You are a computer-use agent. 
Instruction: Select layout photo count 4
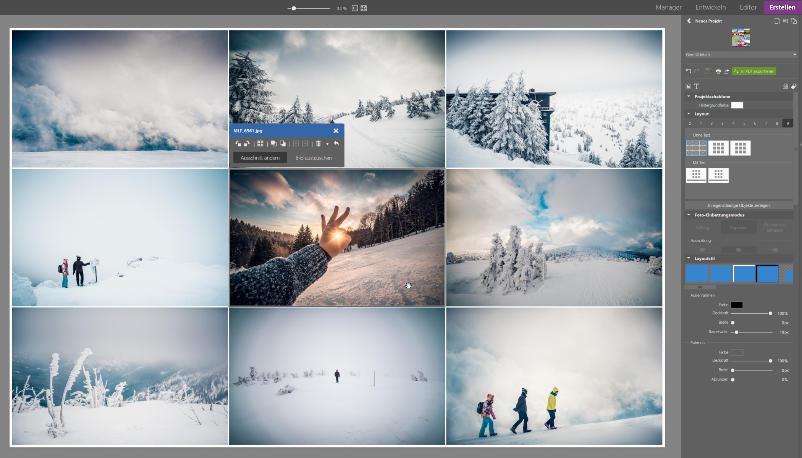pyautogui.click(x=733, y=123)
